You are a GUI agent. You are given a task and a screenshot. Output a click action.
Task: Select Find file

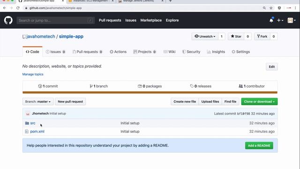(230, 101)
